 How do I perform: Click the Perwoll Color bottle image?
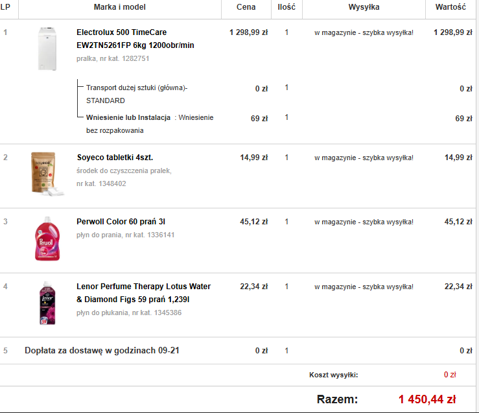click(x=47, y=239)
